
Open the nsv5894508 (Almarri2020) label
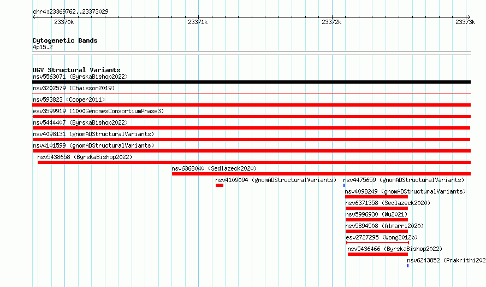384,226
